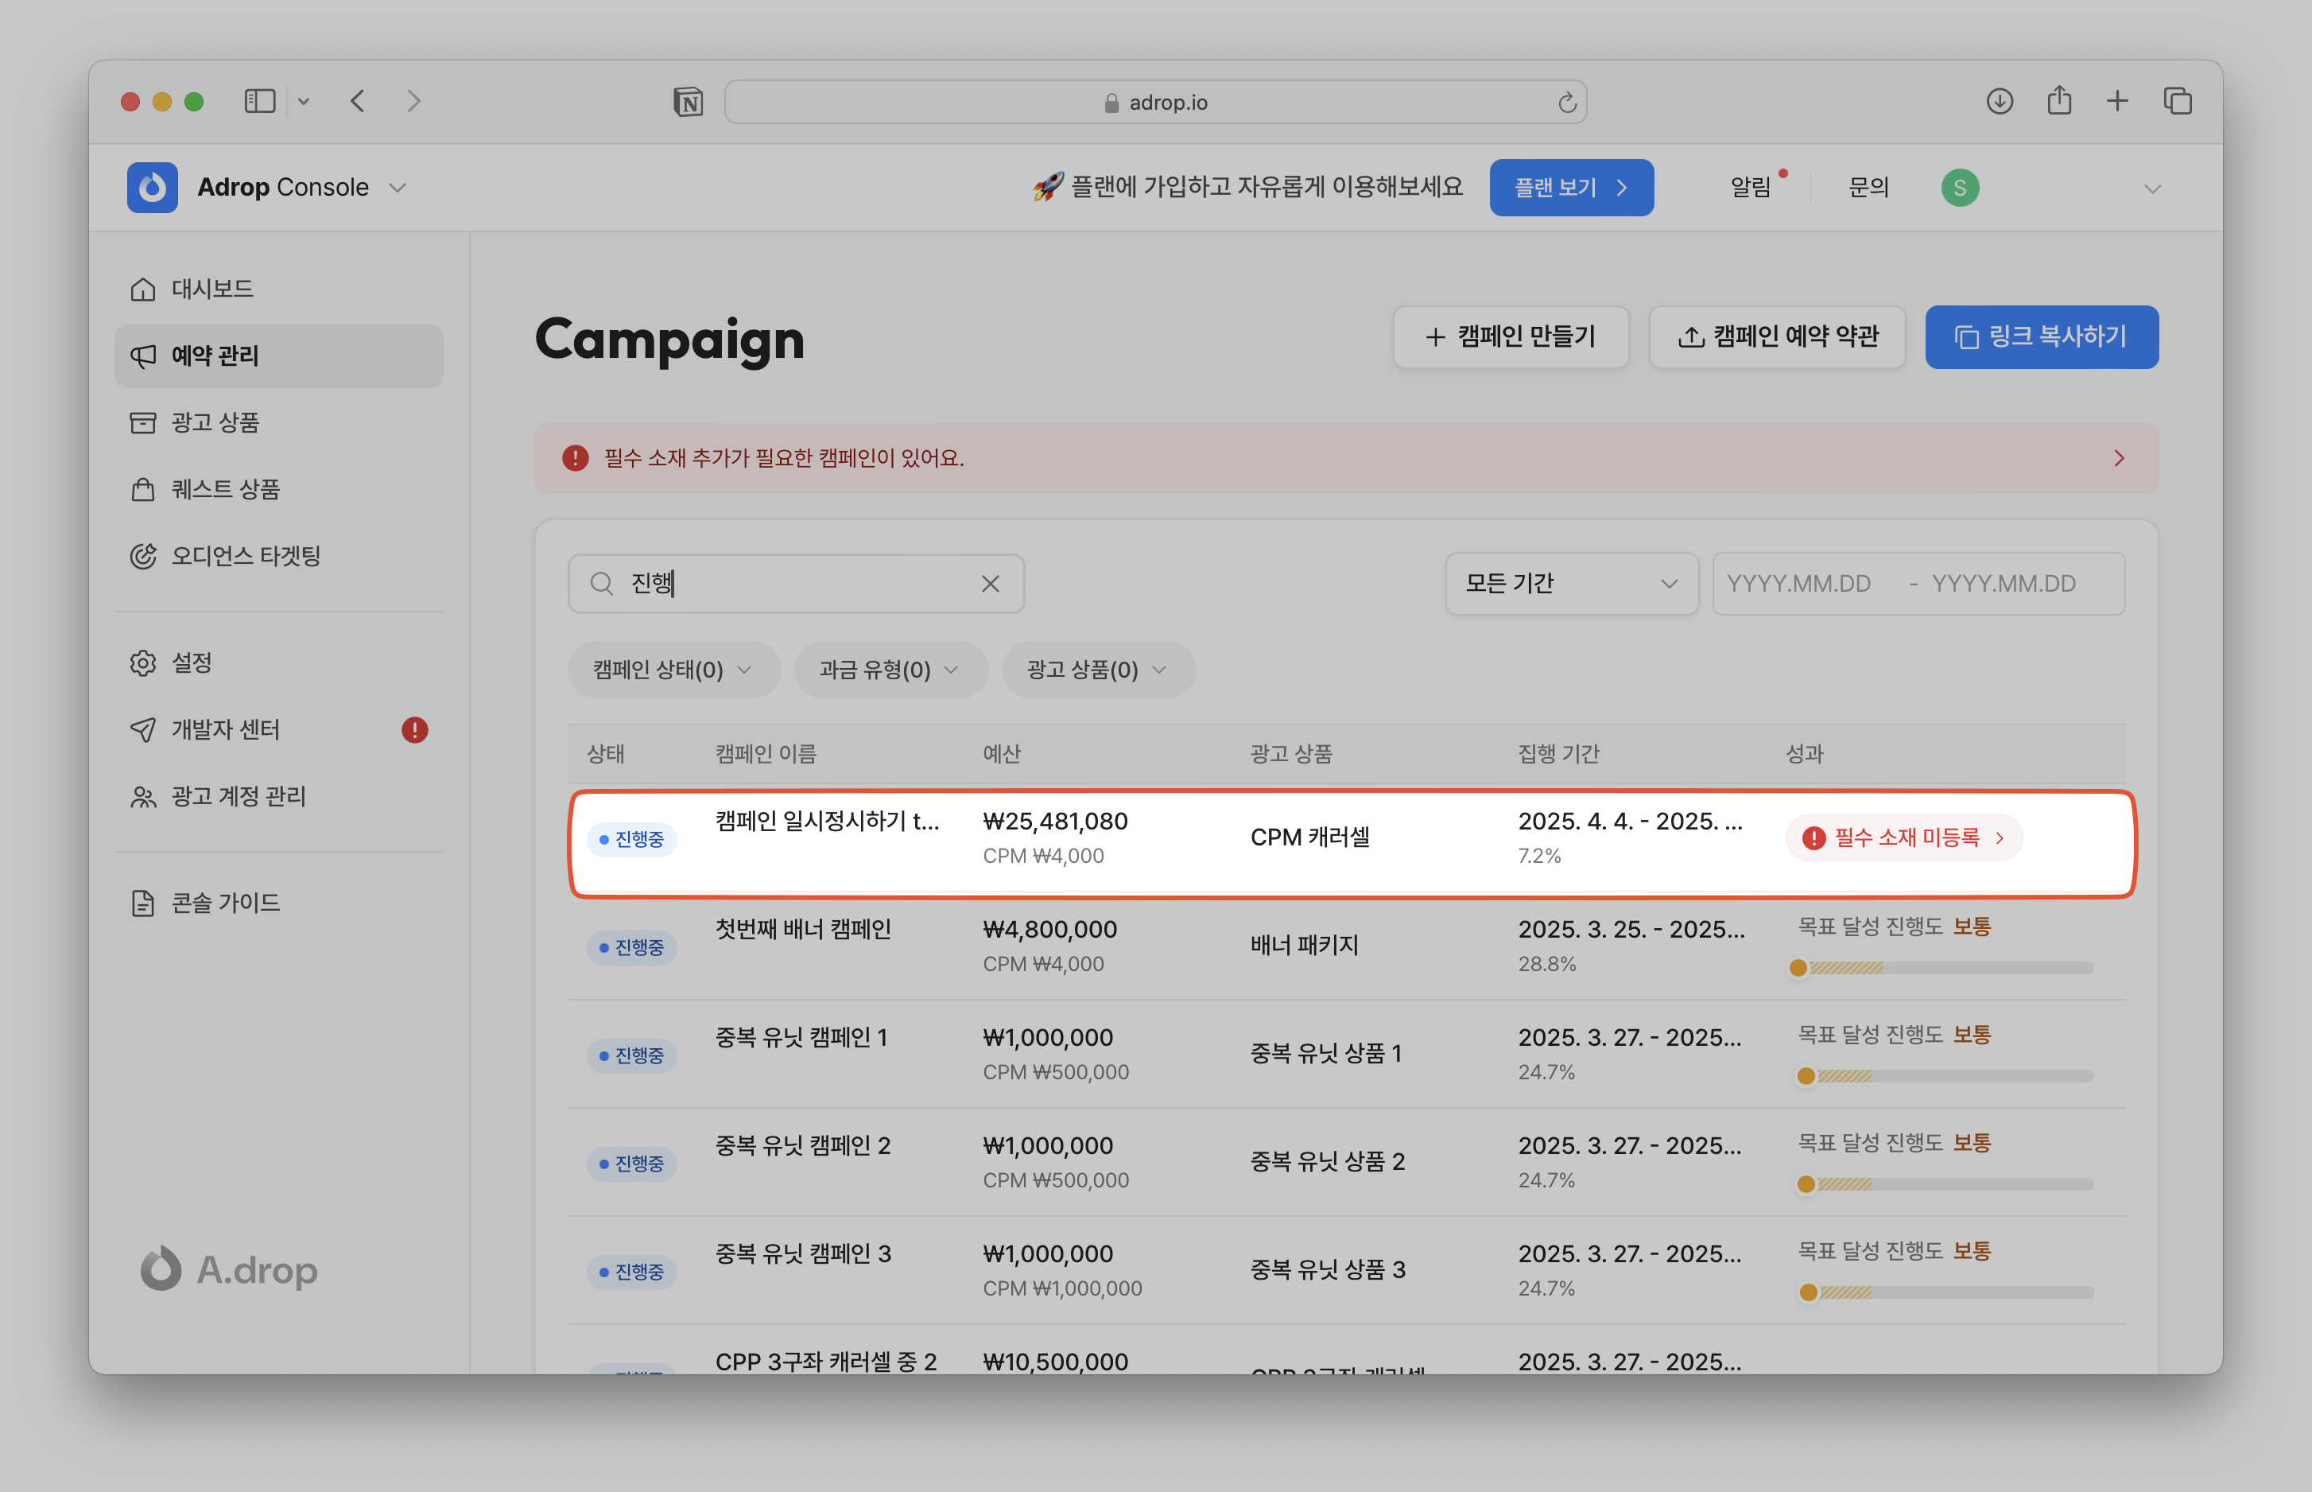The height and width of the screenshot is (1492, 2312).
Task: Expand the 광고 상품(0) filter
Action: coord(1097,670)
